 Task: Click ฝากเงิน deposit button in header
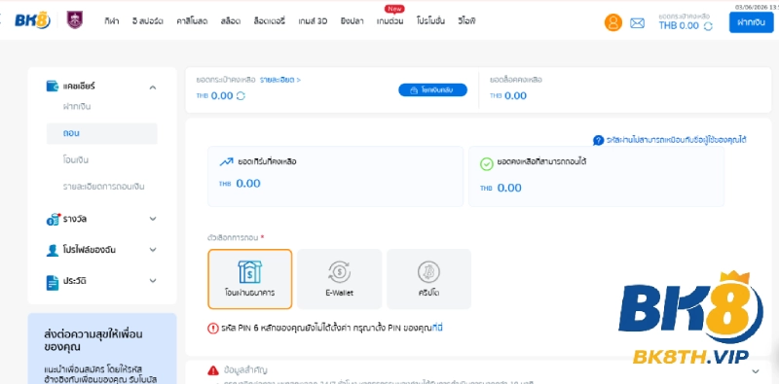751,22
